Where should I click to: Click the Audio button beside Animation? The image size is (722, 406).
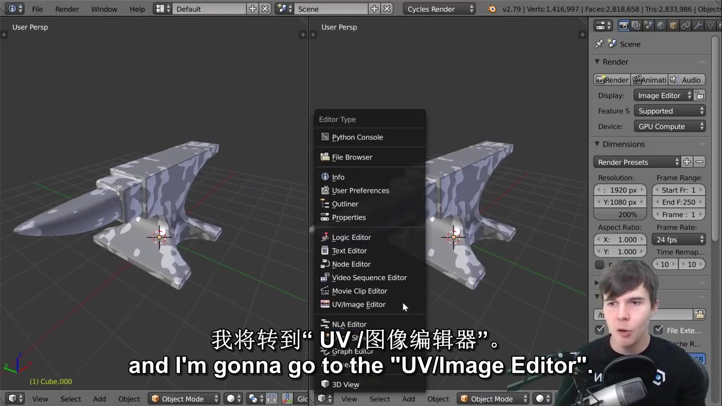tap(688, 80)
